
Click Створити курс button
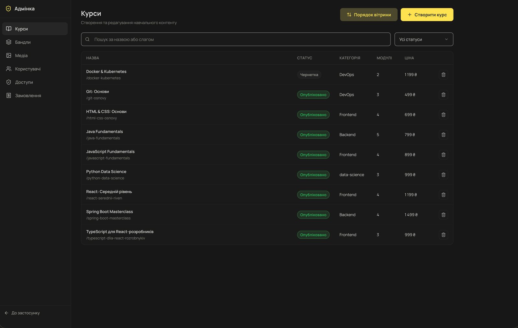427,15
